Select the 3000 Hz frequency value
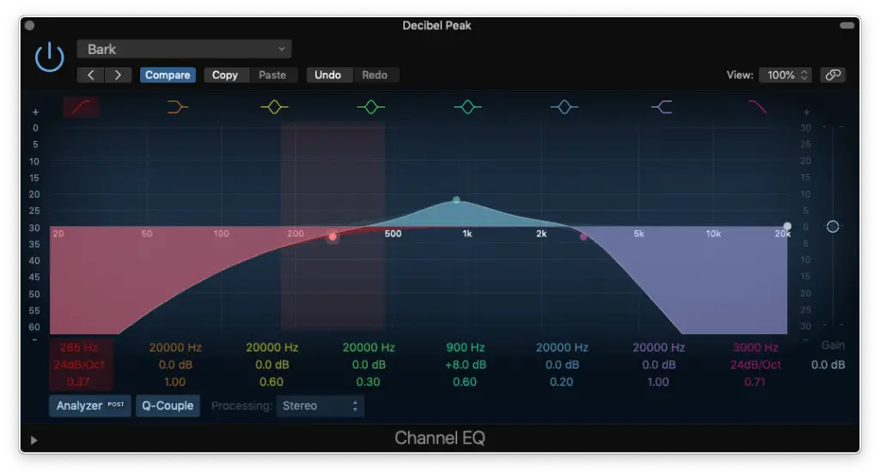 755,347
